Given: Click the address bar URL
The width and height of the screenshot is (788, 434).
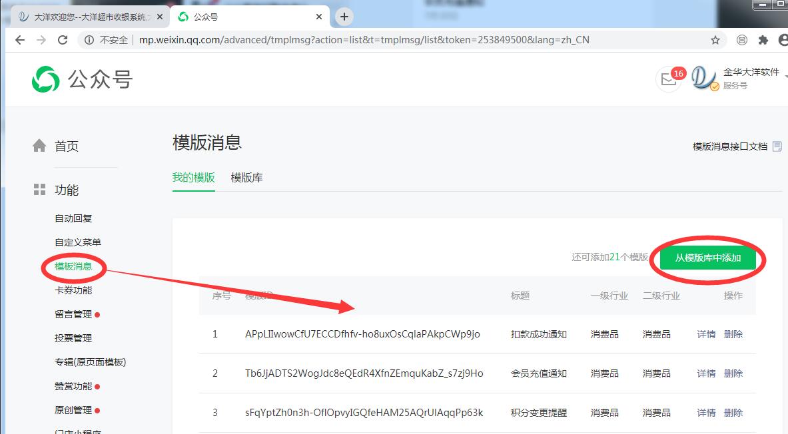Looking at the screenshot, I should tap(364, 40).
